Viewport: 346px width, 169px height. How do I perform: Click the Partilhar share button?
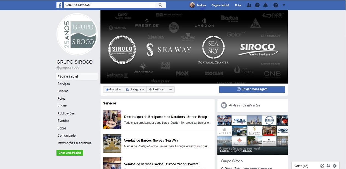[x=156, y=90]
